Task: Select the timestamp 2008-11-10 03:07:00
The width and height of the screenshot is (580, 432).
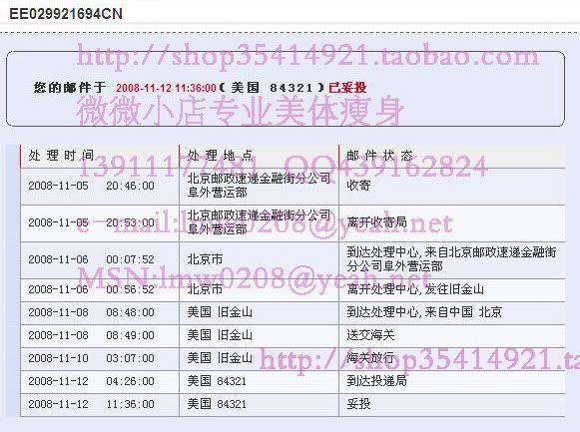Action: pyautogui.click(x=92, y=358)
